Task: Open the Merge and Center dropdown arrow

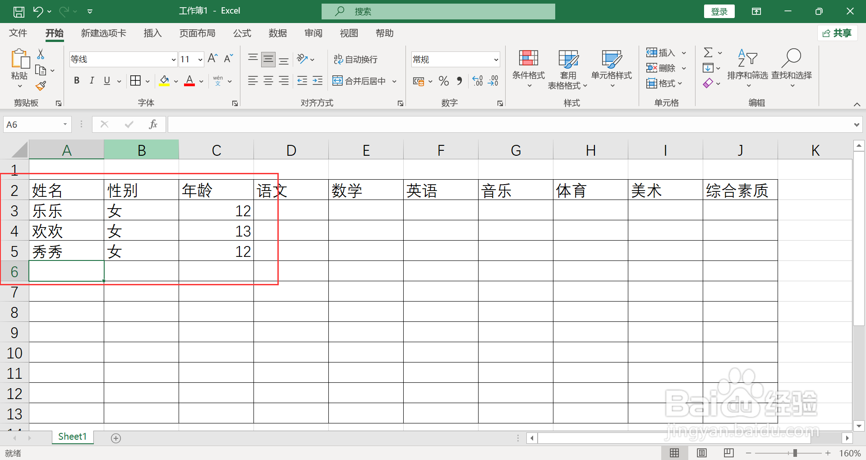Action: (x=394, y=81)
